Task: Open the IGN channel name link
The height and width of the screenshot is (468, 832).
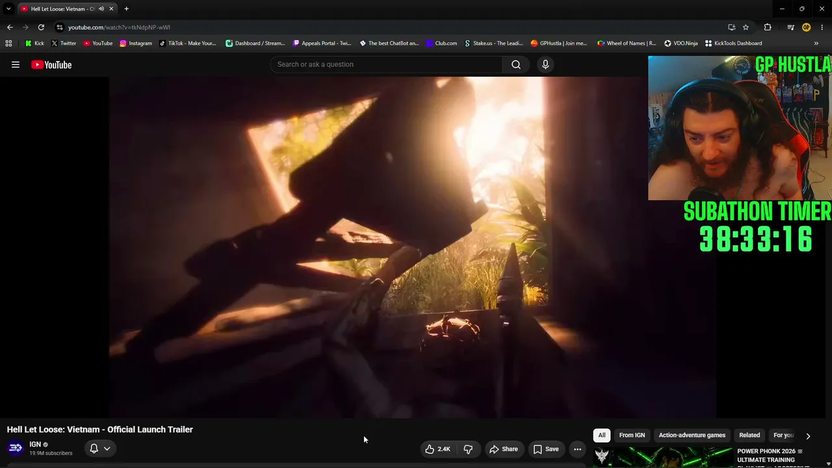Action: [35, 445]
